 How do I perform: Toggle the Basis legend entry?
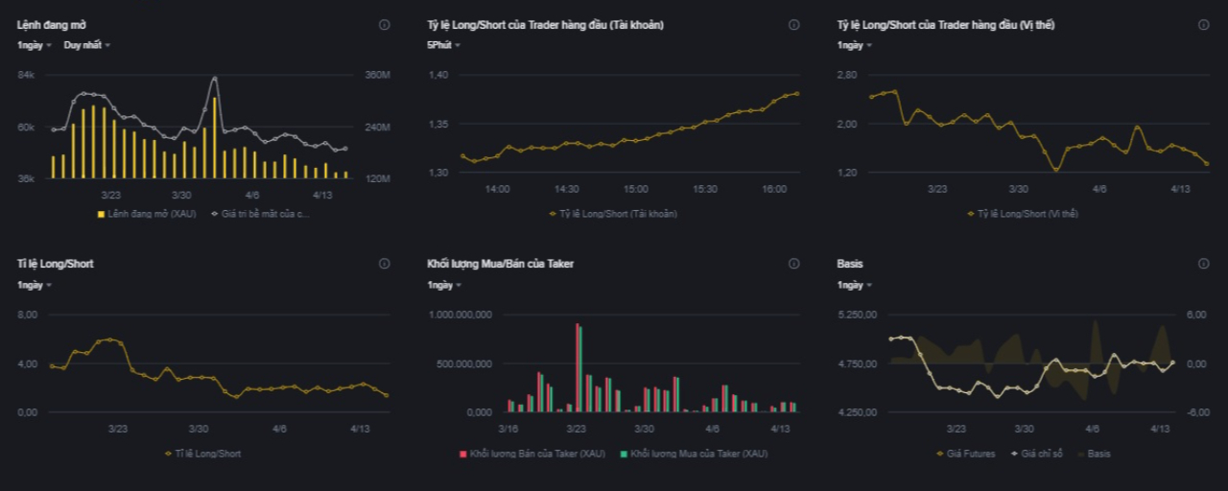[x=1095, y=454]
